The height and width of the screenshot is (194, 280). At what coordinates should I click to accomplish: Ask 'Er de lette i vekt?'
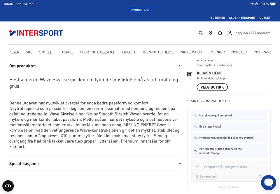pos(229,127)
